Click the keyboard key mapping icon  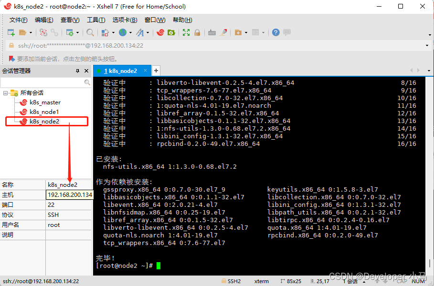(212, 32)
